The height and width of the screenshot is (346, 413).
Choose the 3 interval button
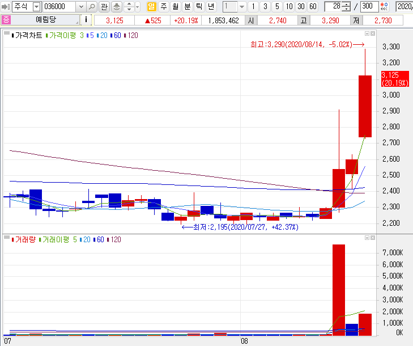tap(265, 7)
